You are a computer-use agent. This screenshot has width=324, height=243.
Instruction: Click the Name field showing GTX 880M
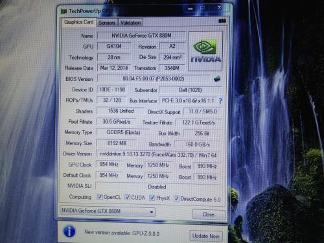pos(141,36)
